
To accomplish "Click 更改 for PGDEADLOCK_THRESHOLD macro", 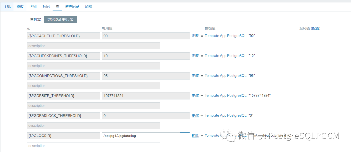I will [195, 116].
